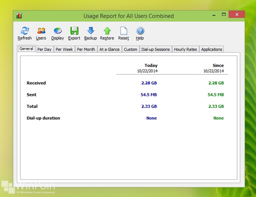The height and width of the screenshot is (197, 256).
Task: View the Dial-up Sessions tab
Action: point(156,50)
